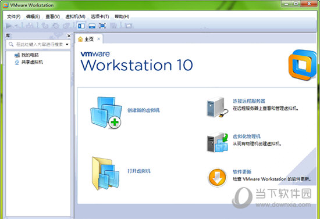Viewport: 320px width, 219px height.
Task: Close the 库 library panel
Action: coord(69,36)
